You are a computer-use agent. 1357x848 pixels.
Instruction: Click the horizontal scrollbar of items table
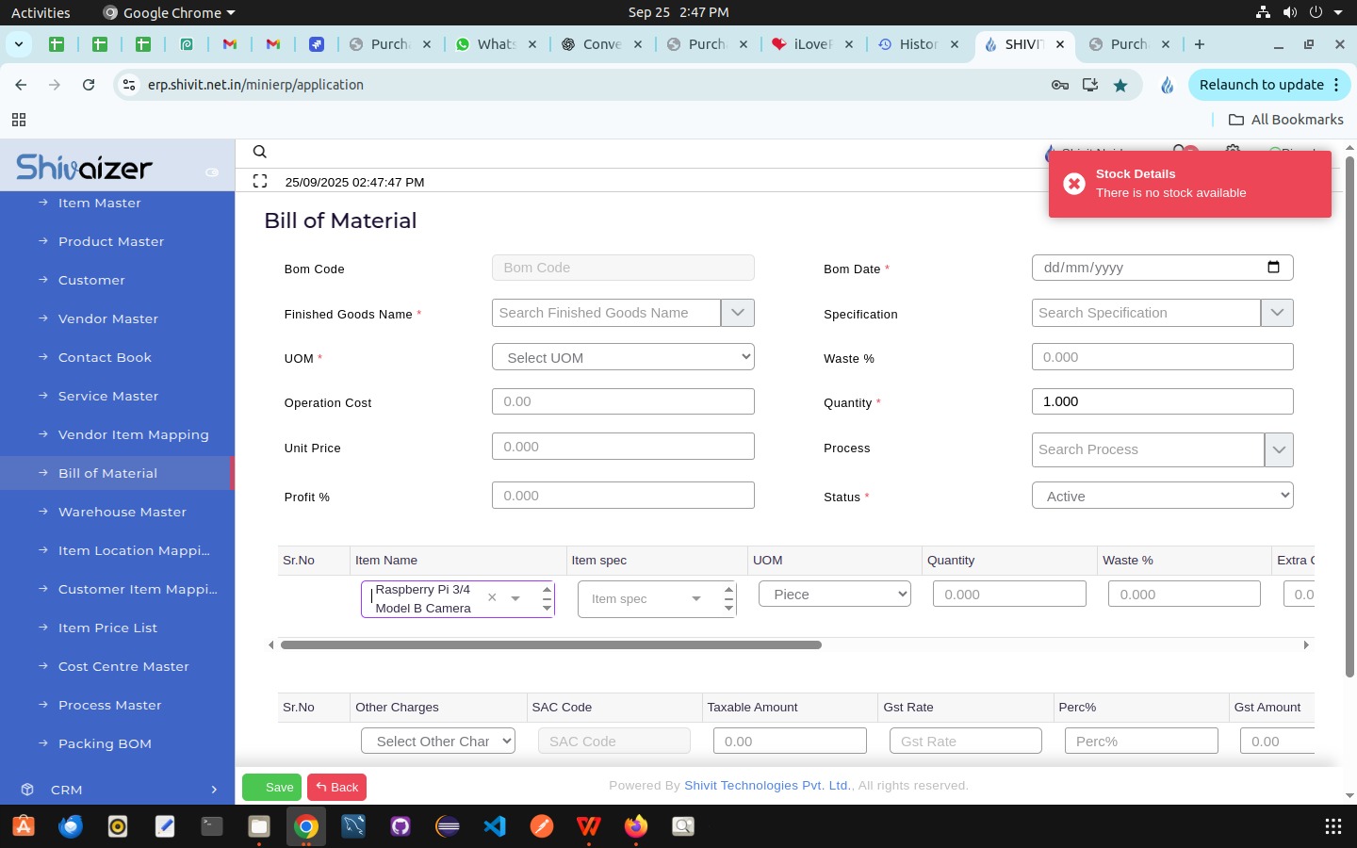(x=550, y=645)
